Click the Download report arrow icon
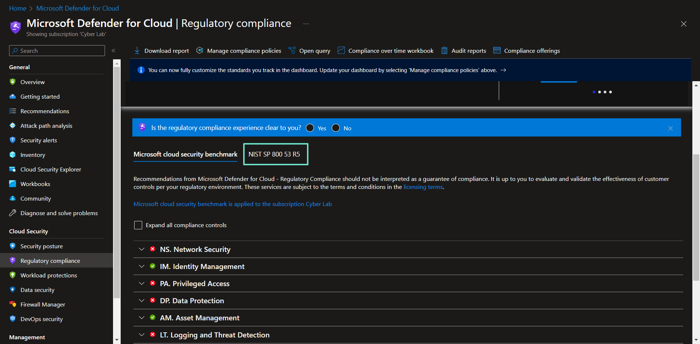700x344 pixels. pyautogui.click(x=137, y=50)
